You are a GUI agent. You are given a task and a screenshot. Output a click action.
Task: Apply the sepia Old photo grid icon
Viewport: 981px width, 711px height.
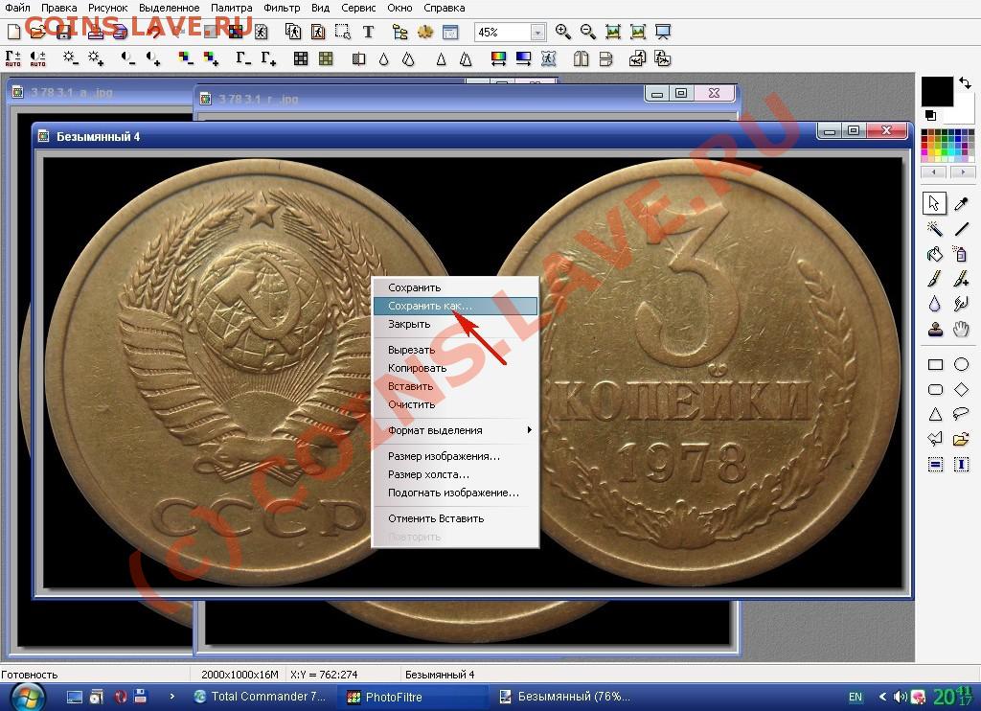coord(326,58)
